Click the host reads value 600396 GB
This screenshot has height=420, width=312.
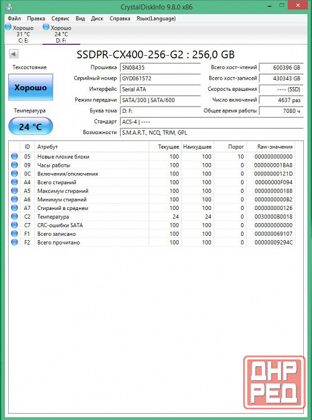tap(281, 68)
